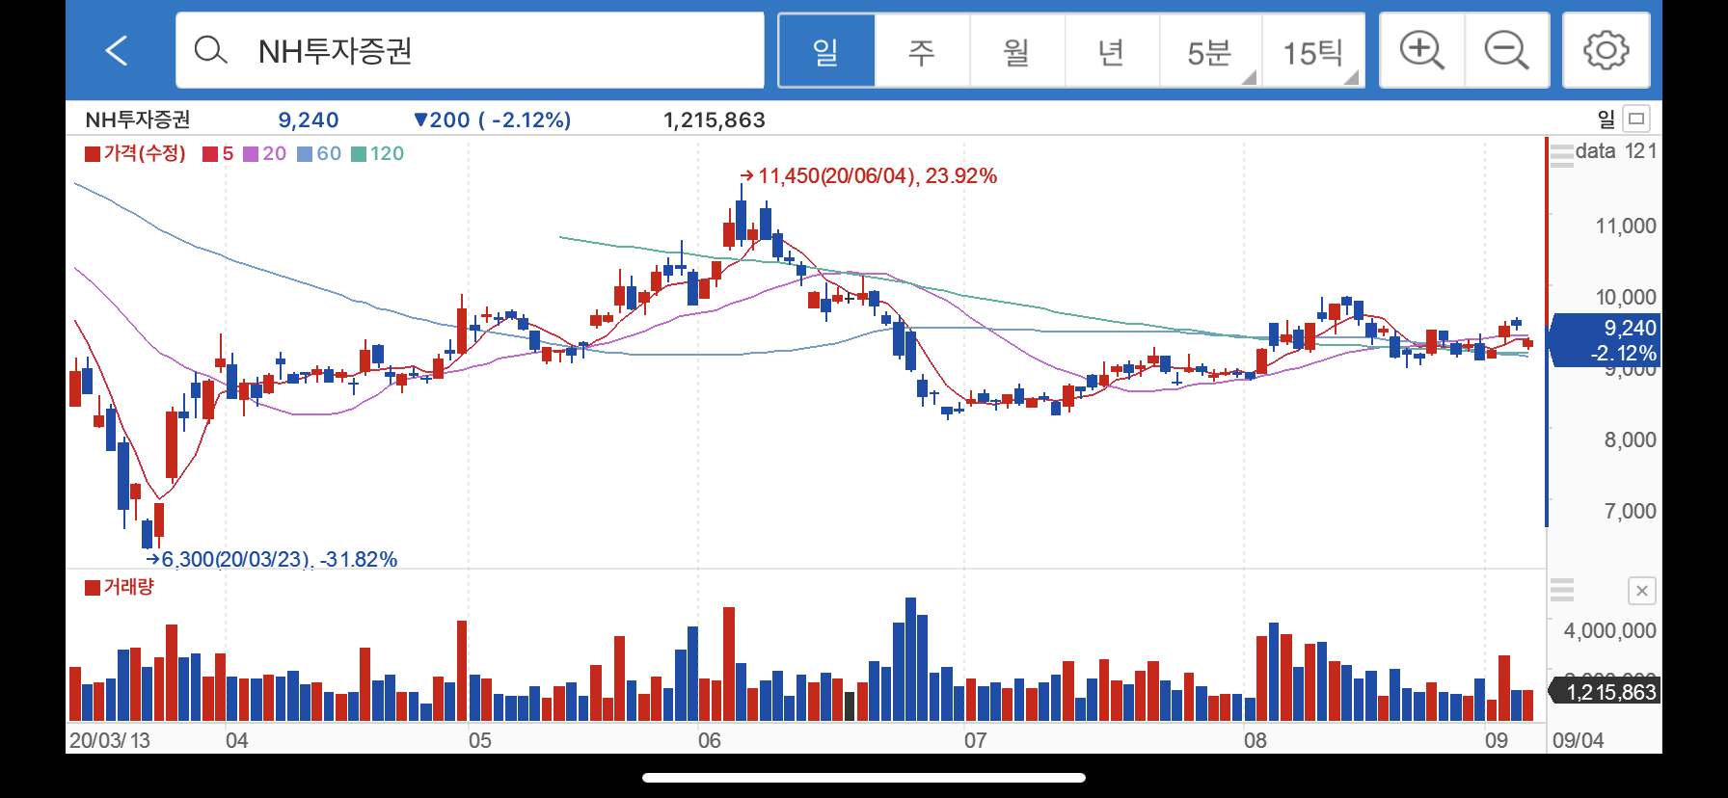This screenshot has height=798, width=1728.
Task: Open chart settings gear
Action: 1606,50
